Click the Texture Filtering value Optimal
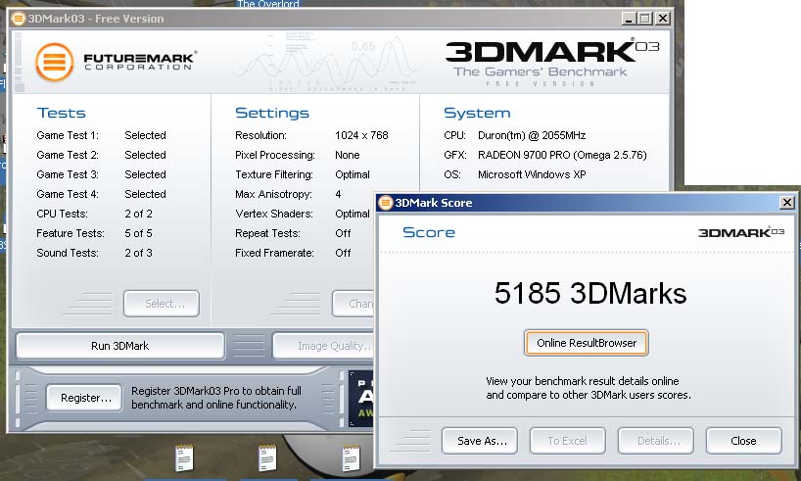The height and width of the screenshot is (481, 801). 353,174
